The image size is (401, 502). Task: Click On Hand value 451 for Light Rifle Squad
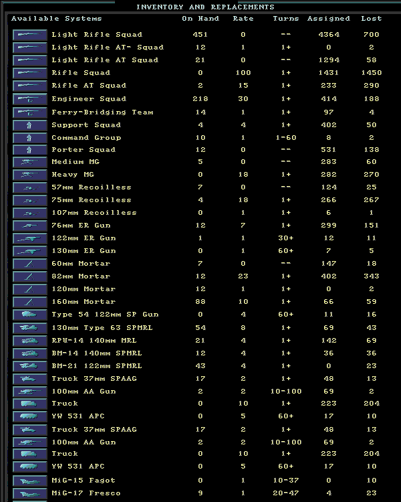[x=200, y=34]
